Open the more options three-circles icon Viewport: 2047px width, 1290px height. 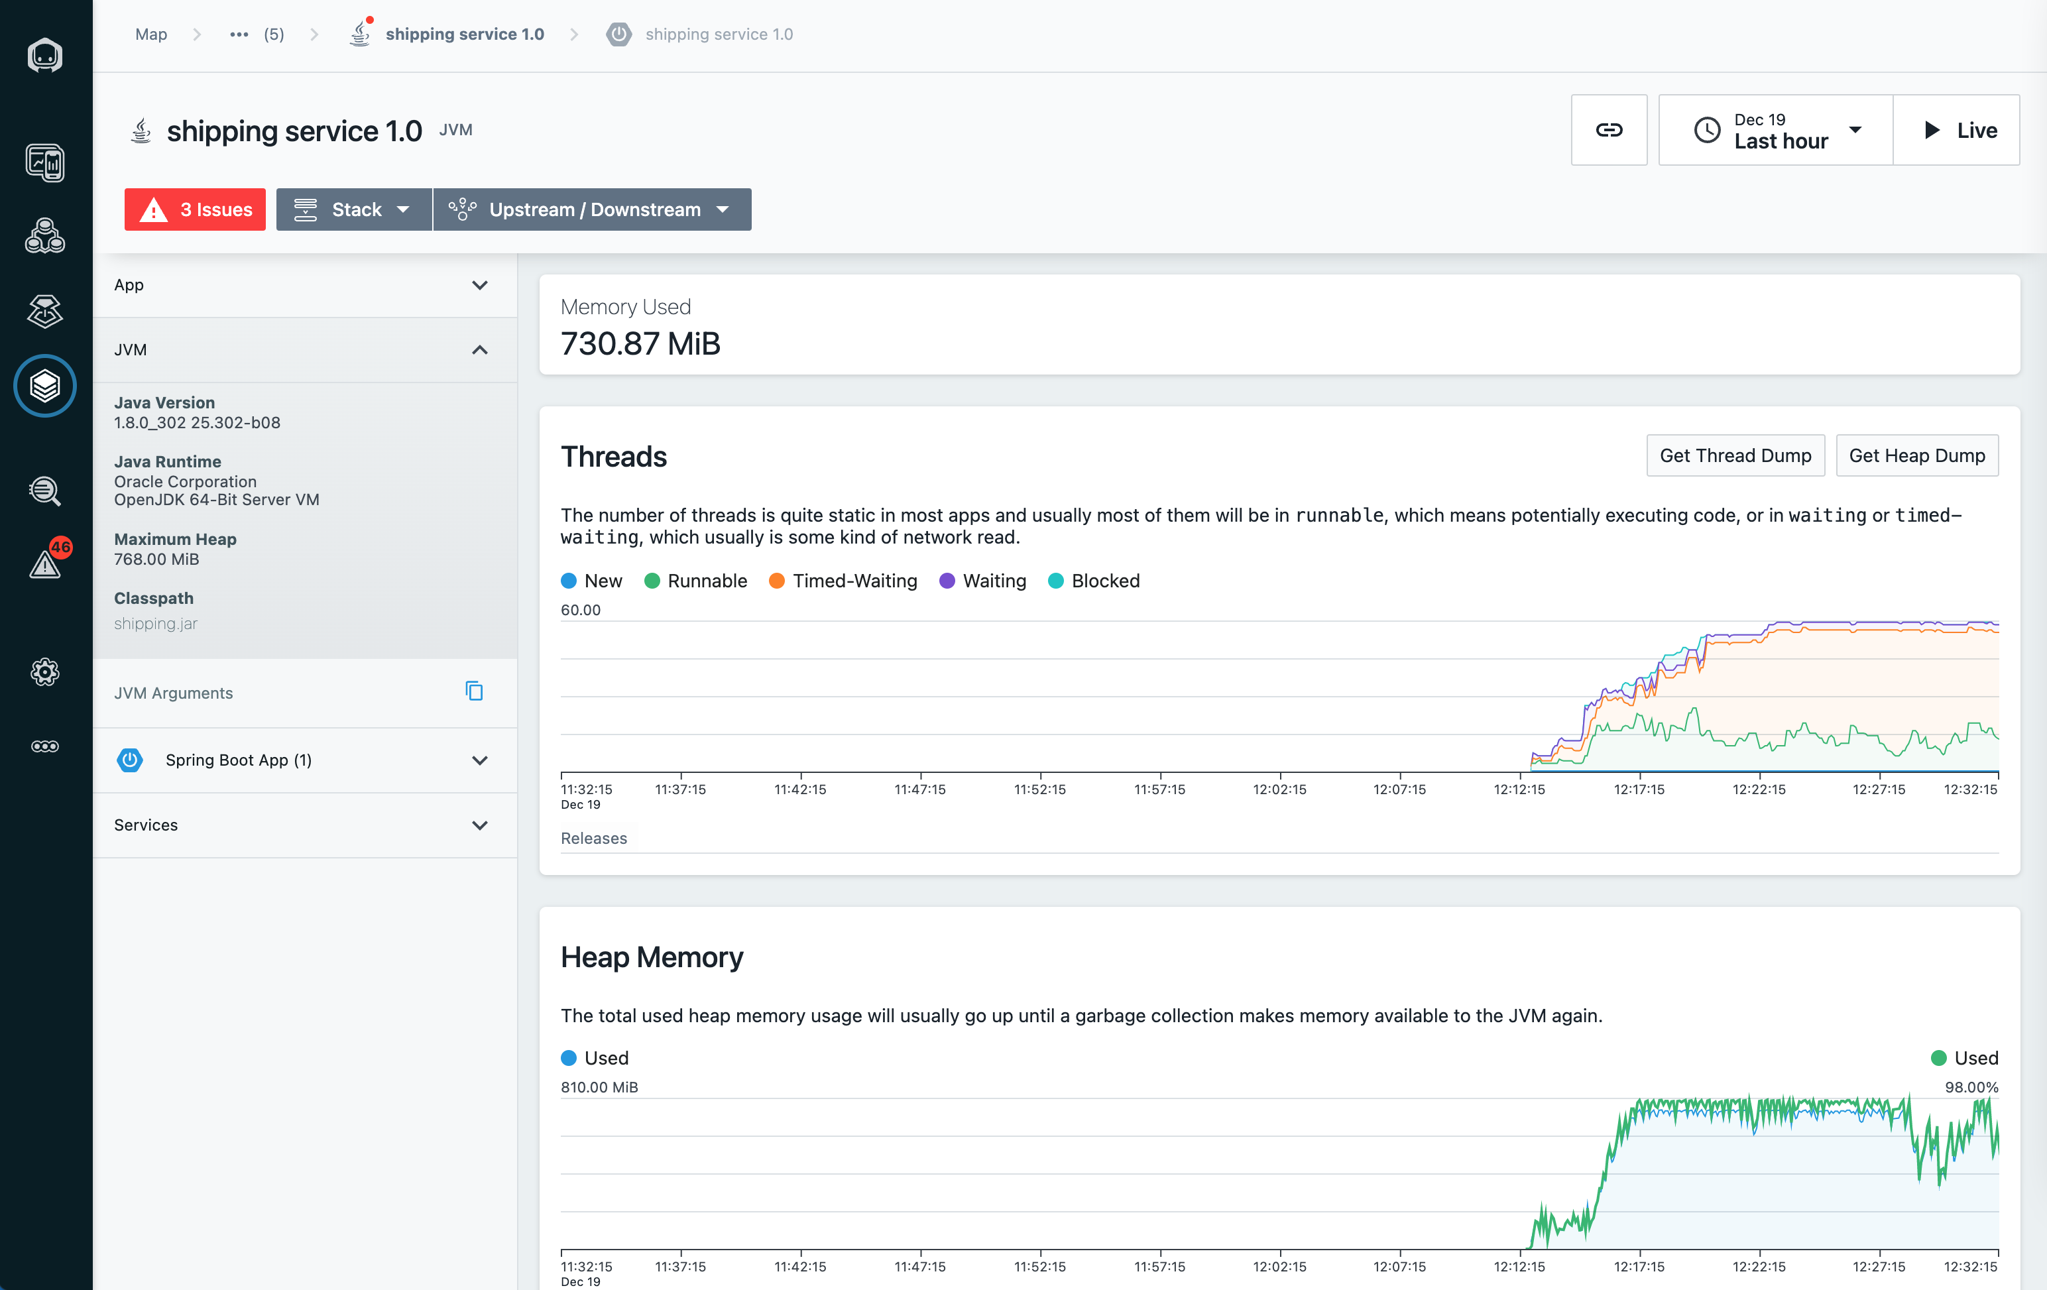[45, 746]
